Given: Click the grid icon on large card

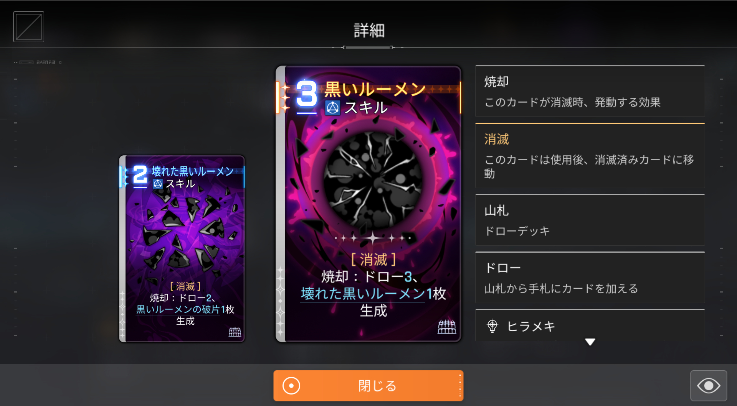Looking at the screenshot, I should click(x=447, y=327).
